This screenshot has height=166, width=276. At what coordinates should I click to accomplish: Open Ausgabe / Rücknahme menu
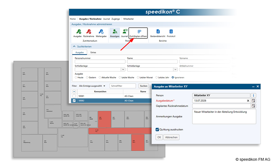[x=90, y=19]
